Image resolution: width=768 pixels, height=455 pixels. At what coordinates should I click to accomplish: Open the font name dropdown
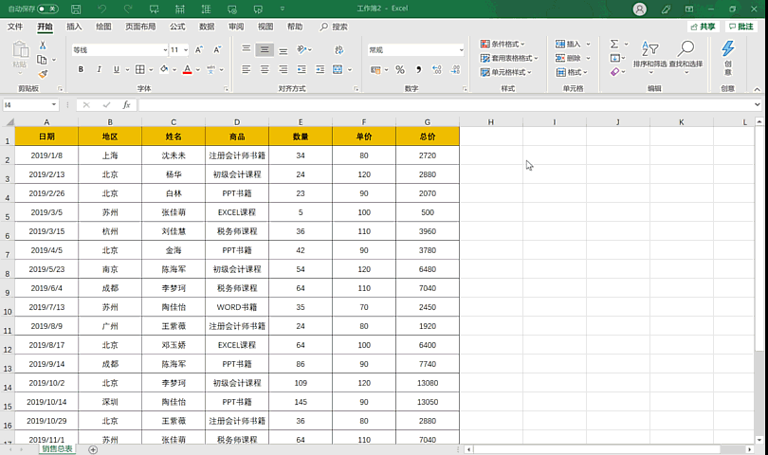tap(165, 50)
